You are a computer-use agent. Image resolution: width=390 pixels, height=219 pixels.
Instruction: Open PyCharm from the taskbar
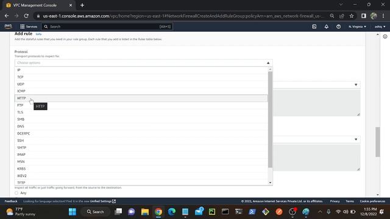click(x=212, y=212)
